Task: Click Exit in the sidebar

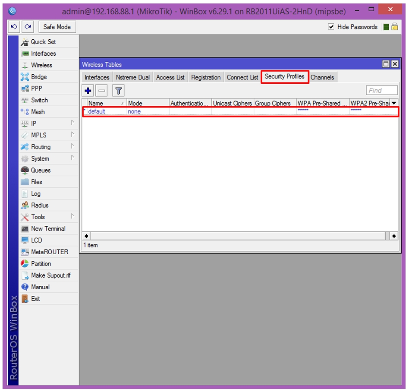Action: tap(49, 299)
